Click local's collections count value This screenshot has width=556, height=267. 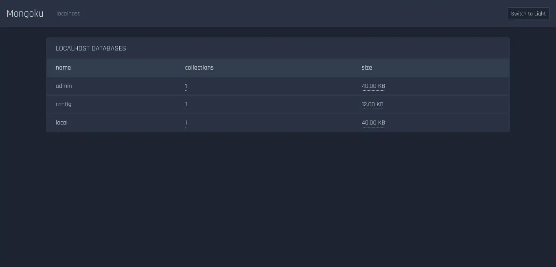click(x=186, y=123)
